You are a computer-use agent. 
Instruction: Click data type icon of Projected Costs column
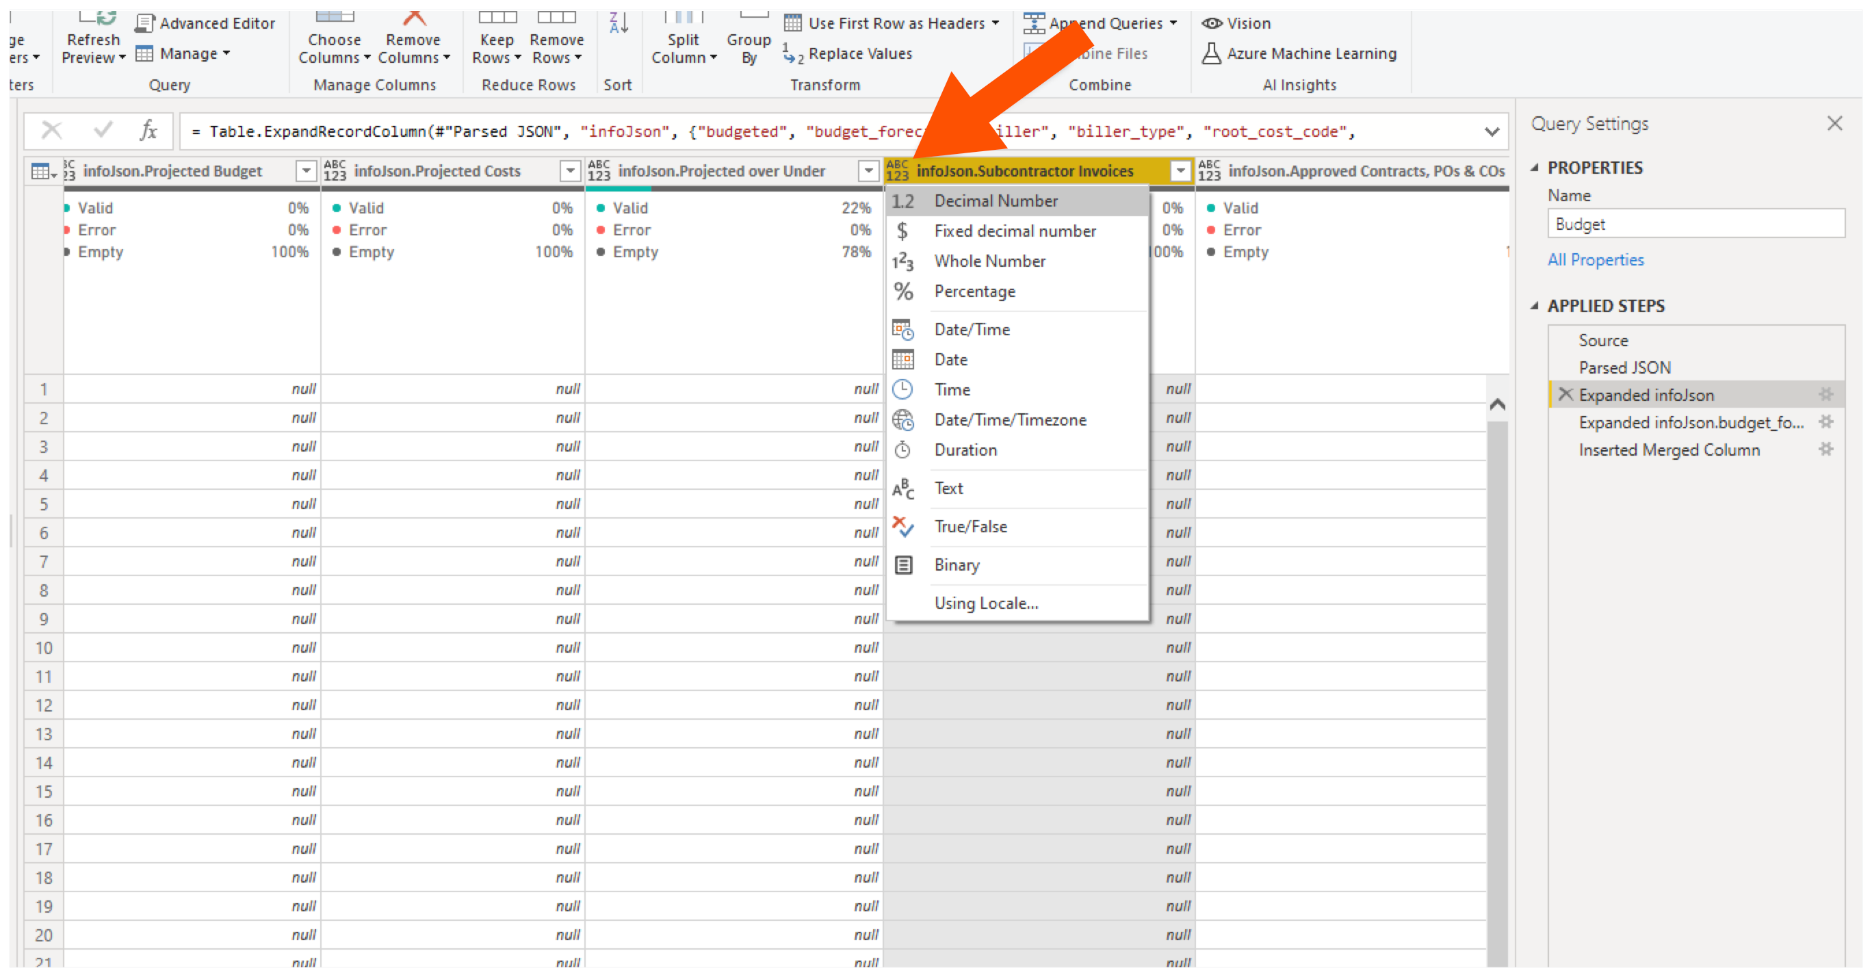click(x=335, y=171)
